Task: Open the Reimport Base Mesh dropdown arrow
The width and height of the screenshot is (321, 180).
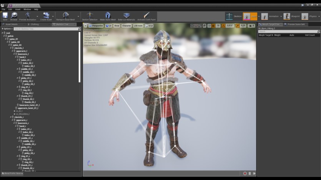Action: pos(78,17)
